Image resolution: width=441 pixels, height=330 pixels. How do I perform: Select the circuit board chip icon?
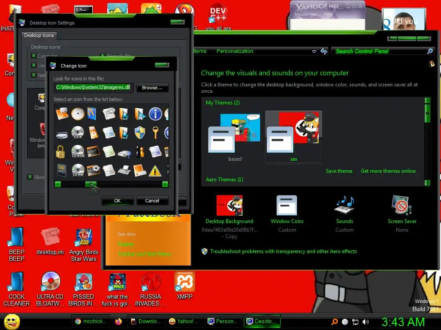coord(62,171)
